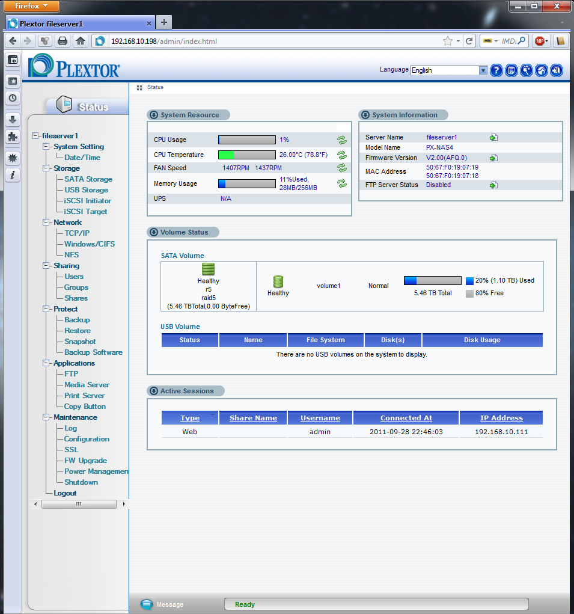Refresh the Memory Usage reading
Viewport: 574px width, 614px height.
pos(342,183)
